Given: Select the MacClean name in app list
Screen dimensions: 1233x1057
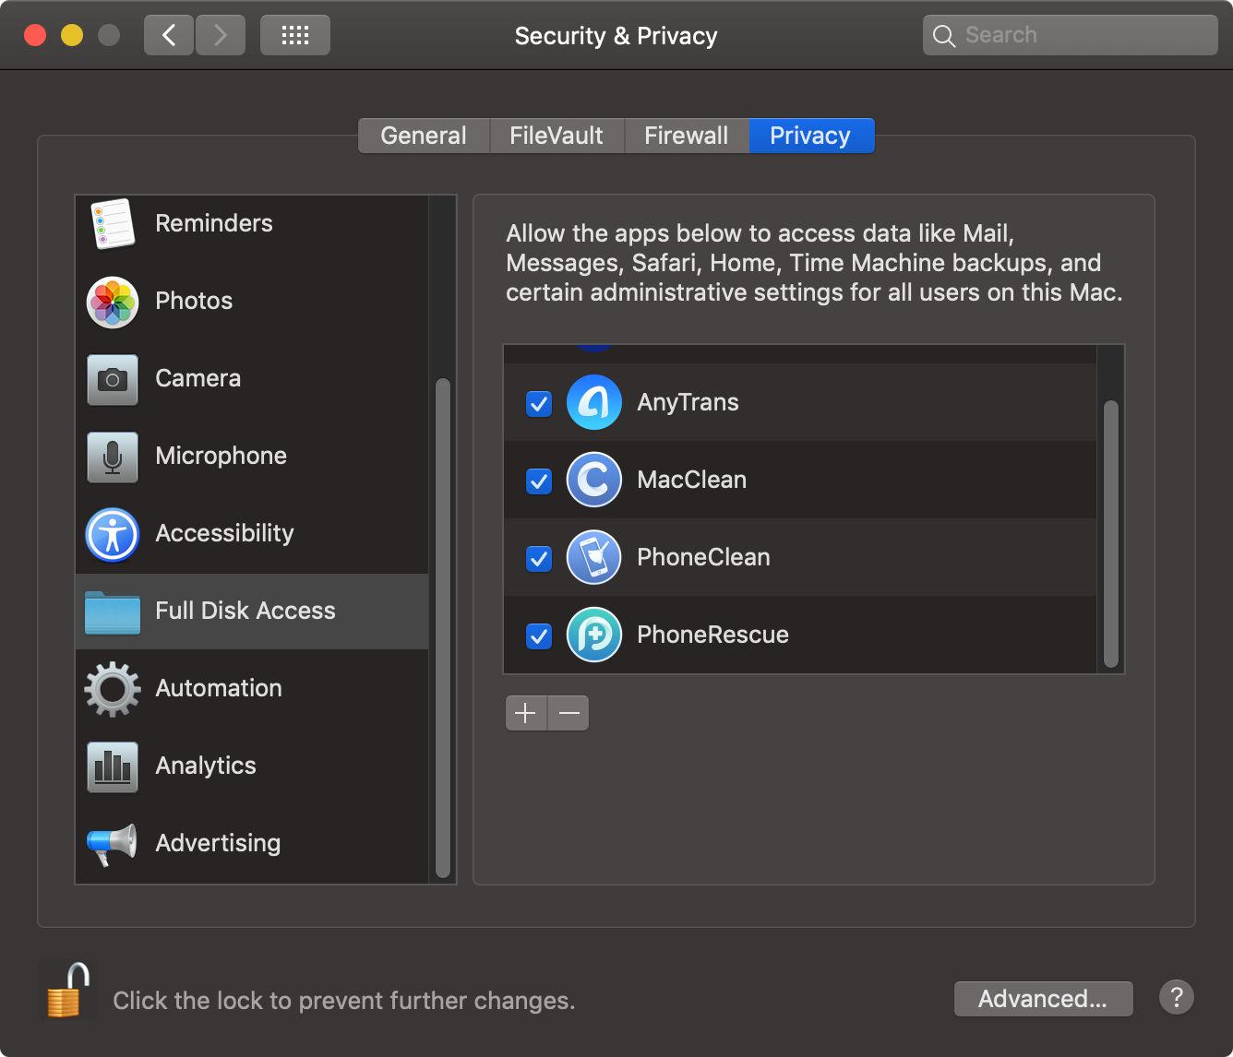Looking at the screenshot, I should click(x=692, y=480).
